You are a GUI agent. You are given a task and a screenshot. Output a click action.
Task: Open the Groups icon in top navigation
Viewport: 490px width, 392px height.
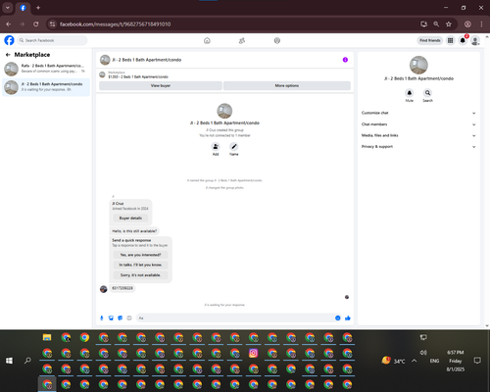pos(277,40)
